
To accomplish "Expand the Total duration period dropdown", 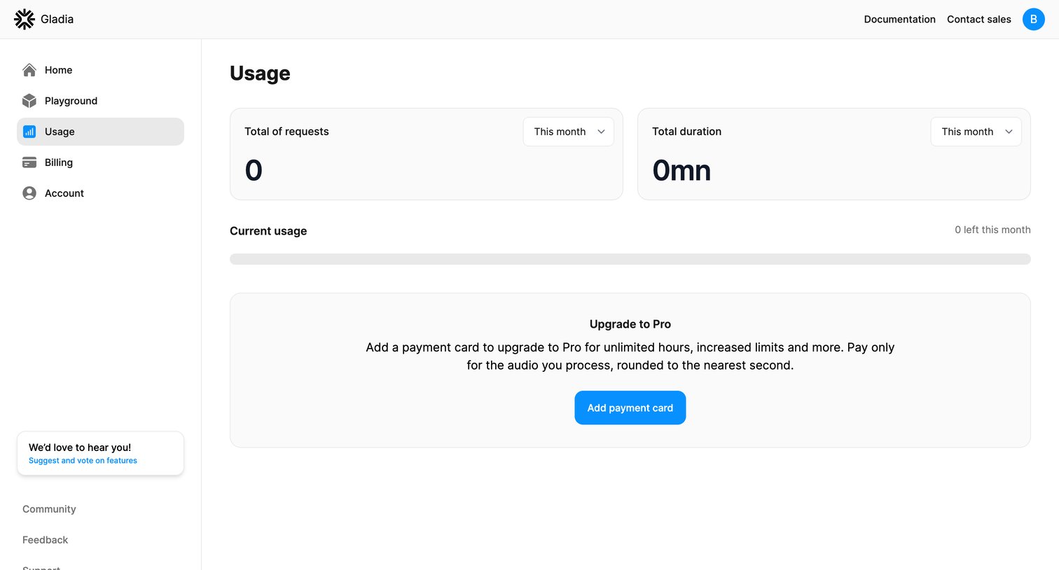I will point(976,132).
